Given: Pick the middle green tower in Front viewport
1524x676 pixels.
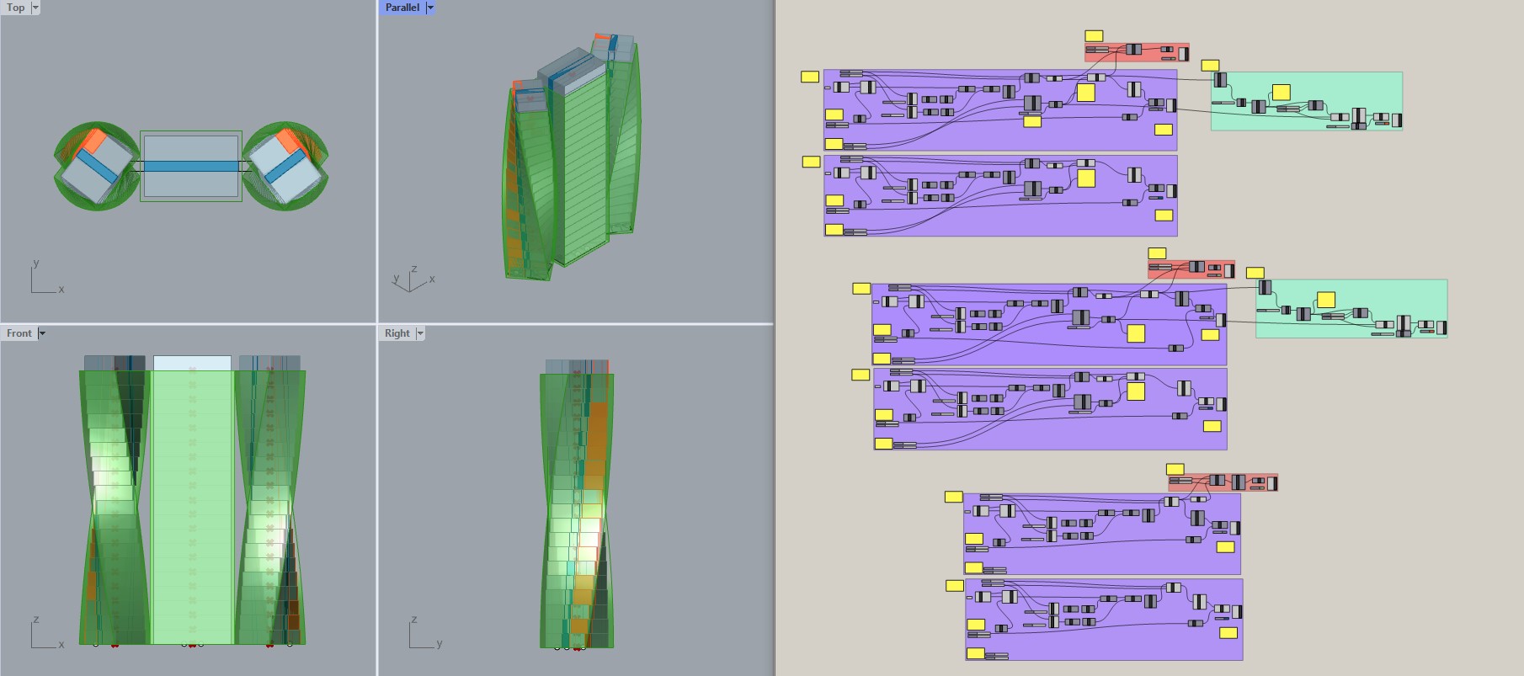Looking at the screenshot, I should coord(192,505).
